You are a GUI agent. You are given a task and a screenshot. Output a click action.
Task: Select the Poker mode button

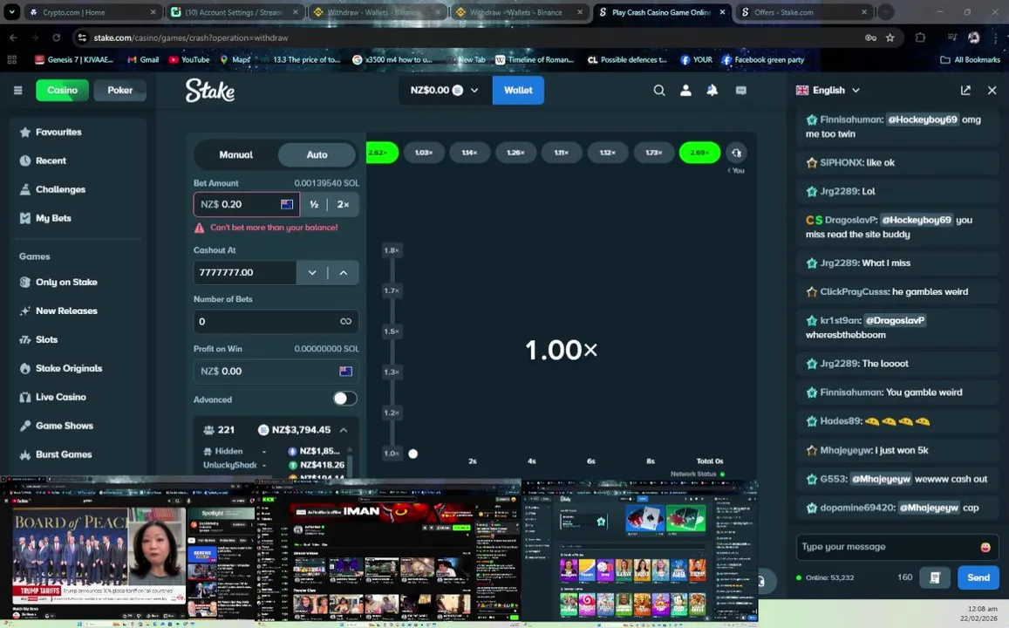point(119,90)
